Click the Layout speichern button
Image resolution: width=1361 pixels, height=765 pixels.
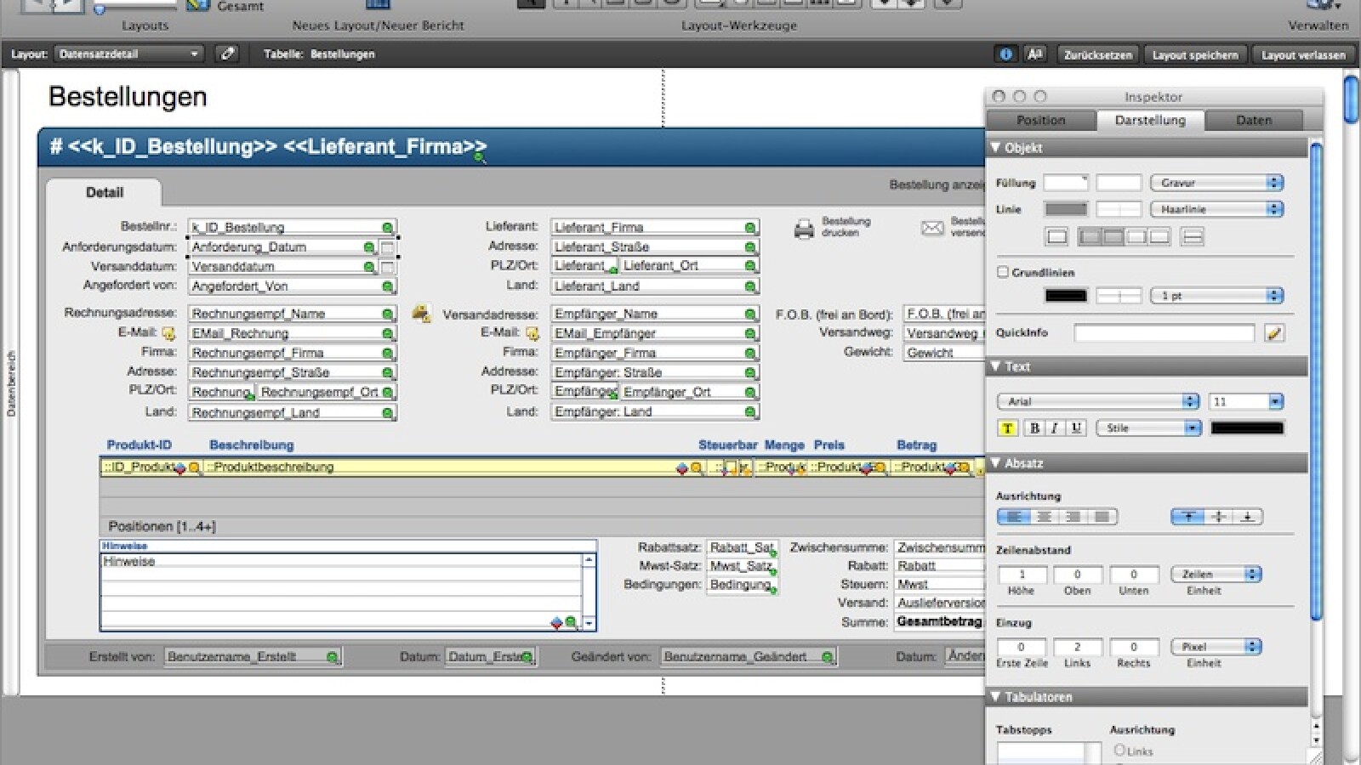coord(1196,54)
